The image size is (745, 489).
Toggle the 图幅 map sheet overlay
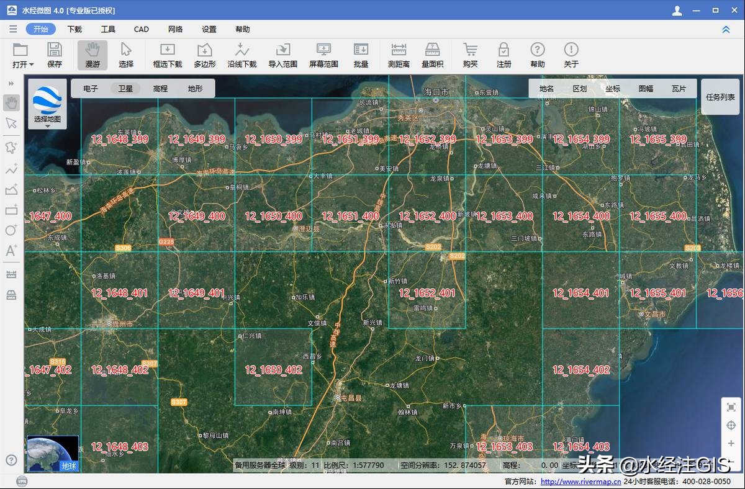[x=646, y=89]
